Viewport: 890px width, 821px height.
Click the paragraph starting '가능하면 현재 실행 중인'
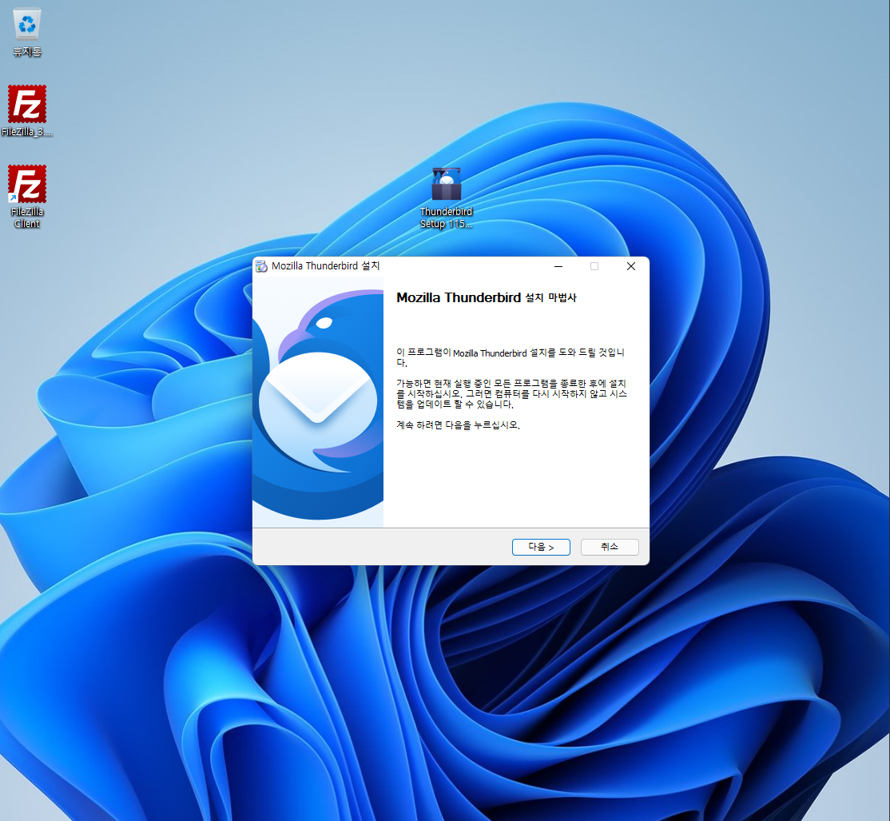pos(511,393)
